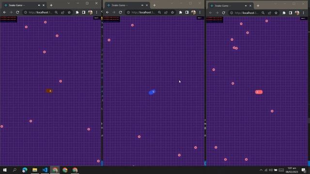The width and height of the screenshot is (310, 174).
Task: Click the brown snake in the left game
Action: tap(49, 91)
